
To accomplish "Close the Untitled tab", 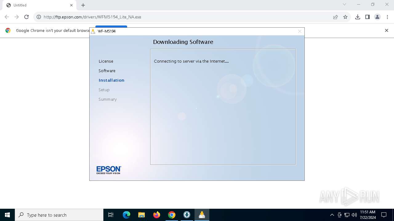I will click(x=71, y=5).
